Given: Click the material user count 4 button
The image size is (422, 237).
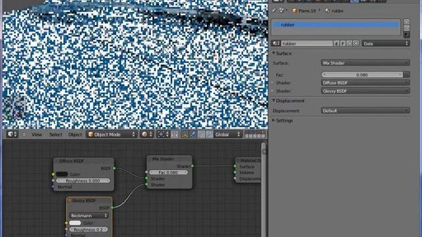Looking at the screenshot, I should click(x=336, y=43).
